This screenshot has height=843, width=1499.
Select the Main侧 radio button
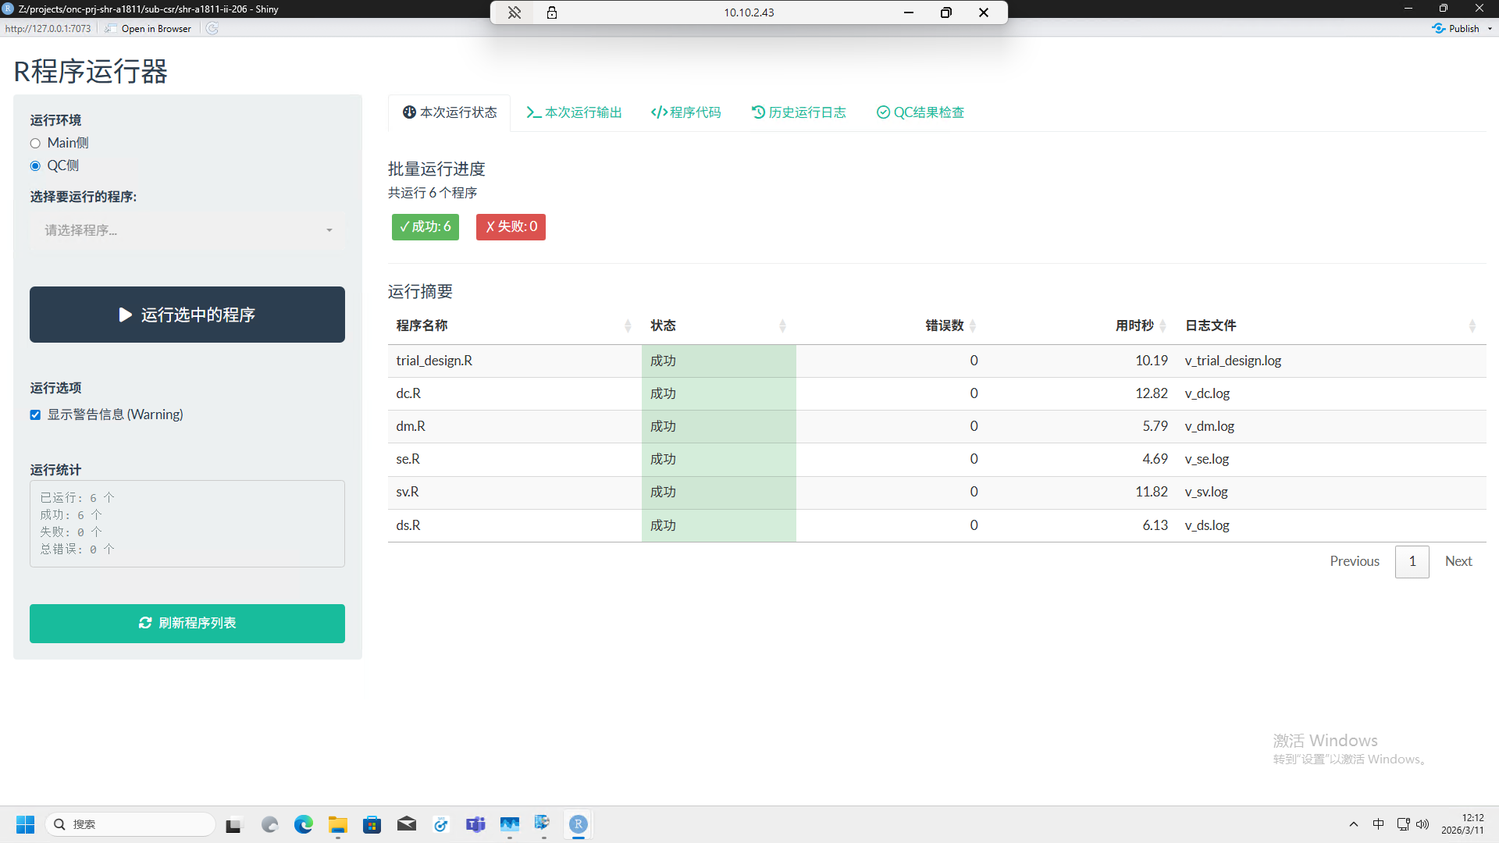[x=35, y=144]
